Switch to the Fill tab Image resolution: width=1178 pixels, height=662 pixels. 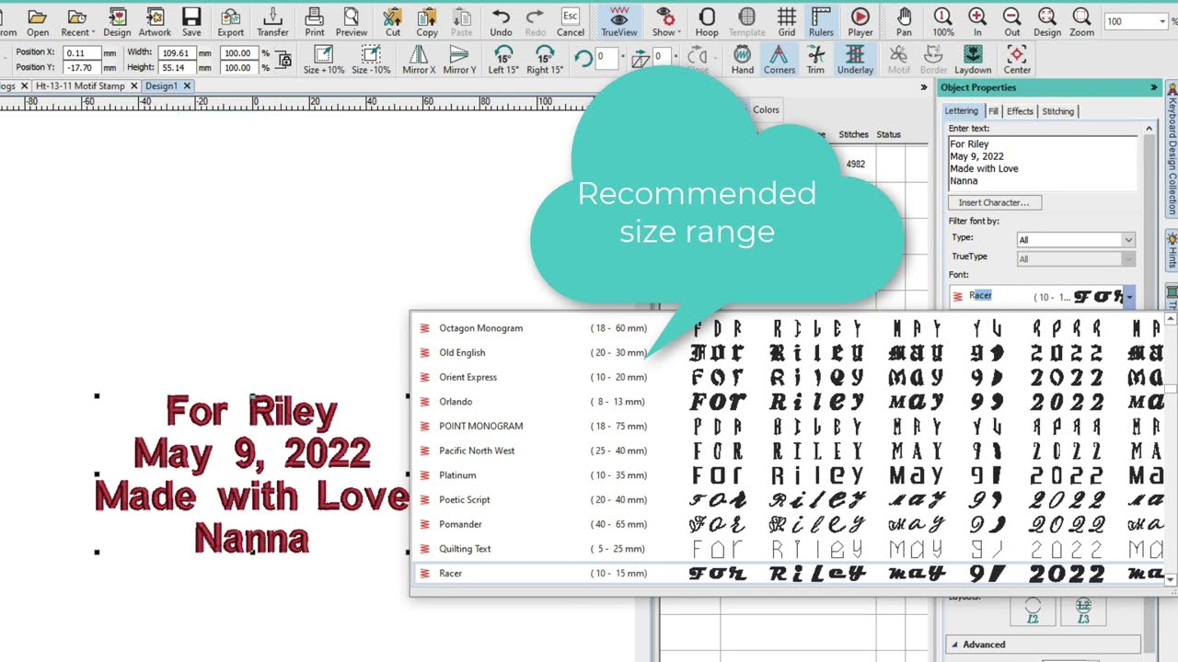(x=993, y=111)
